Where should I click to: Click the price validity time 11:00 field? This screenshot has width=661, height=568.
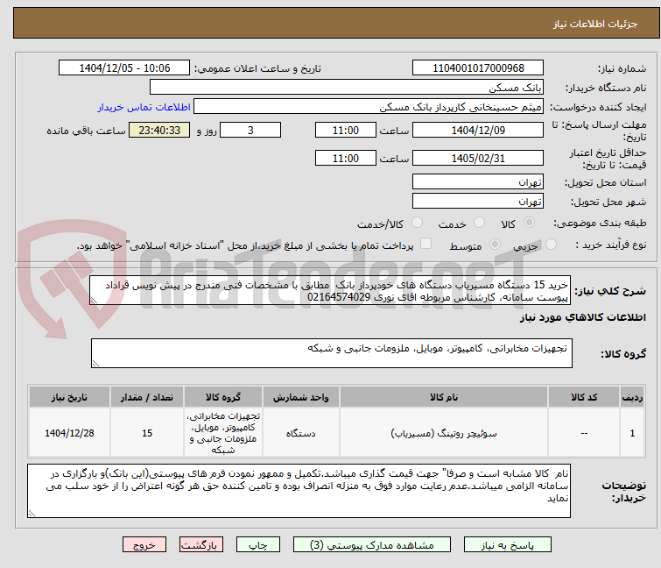click(346, 159)
